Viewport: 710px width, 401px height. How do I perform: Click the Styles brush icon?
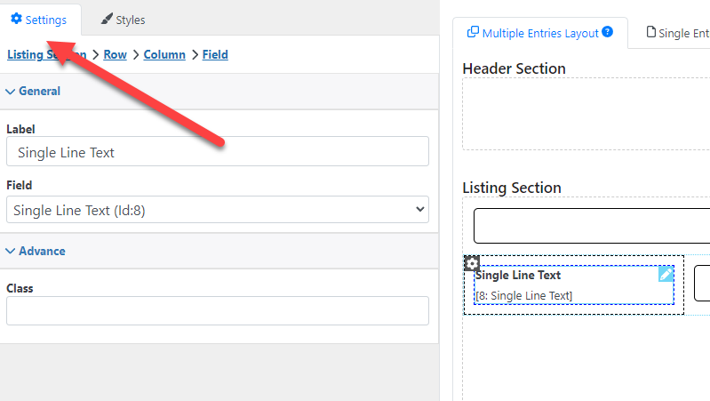point(107,19)
